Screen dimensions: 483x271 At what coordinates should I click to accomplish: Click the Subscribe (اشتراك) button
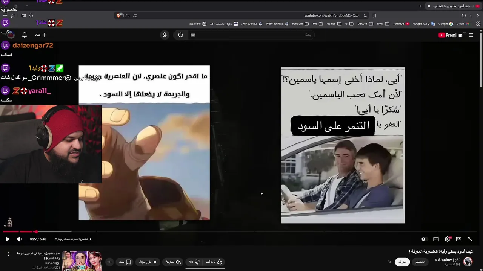(403, 262)
